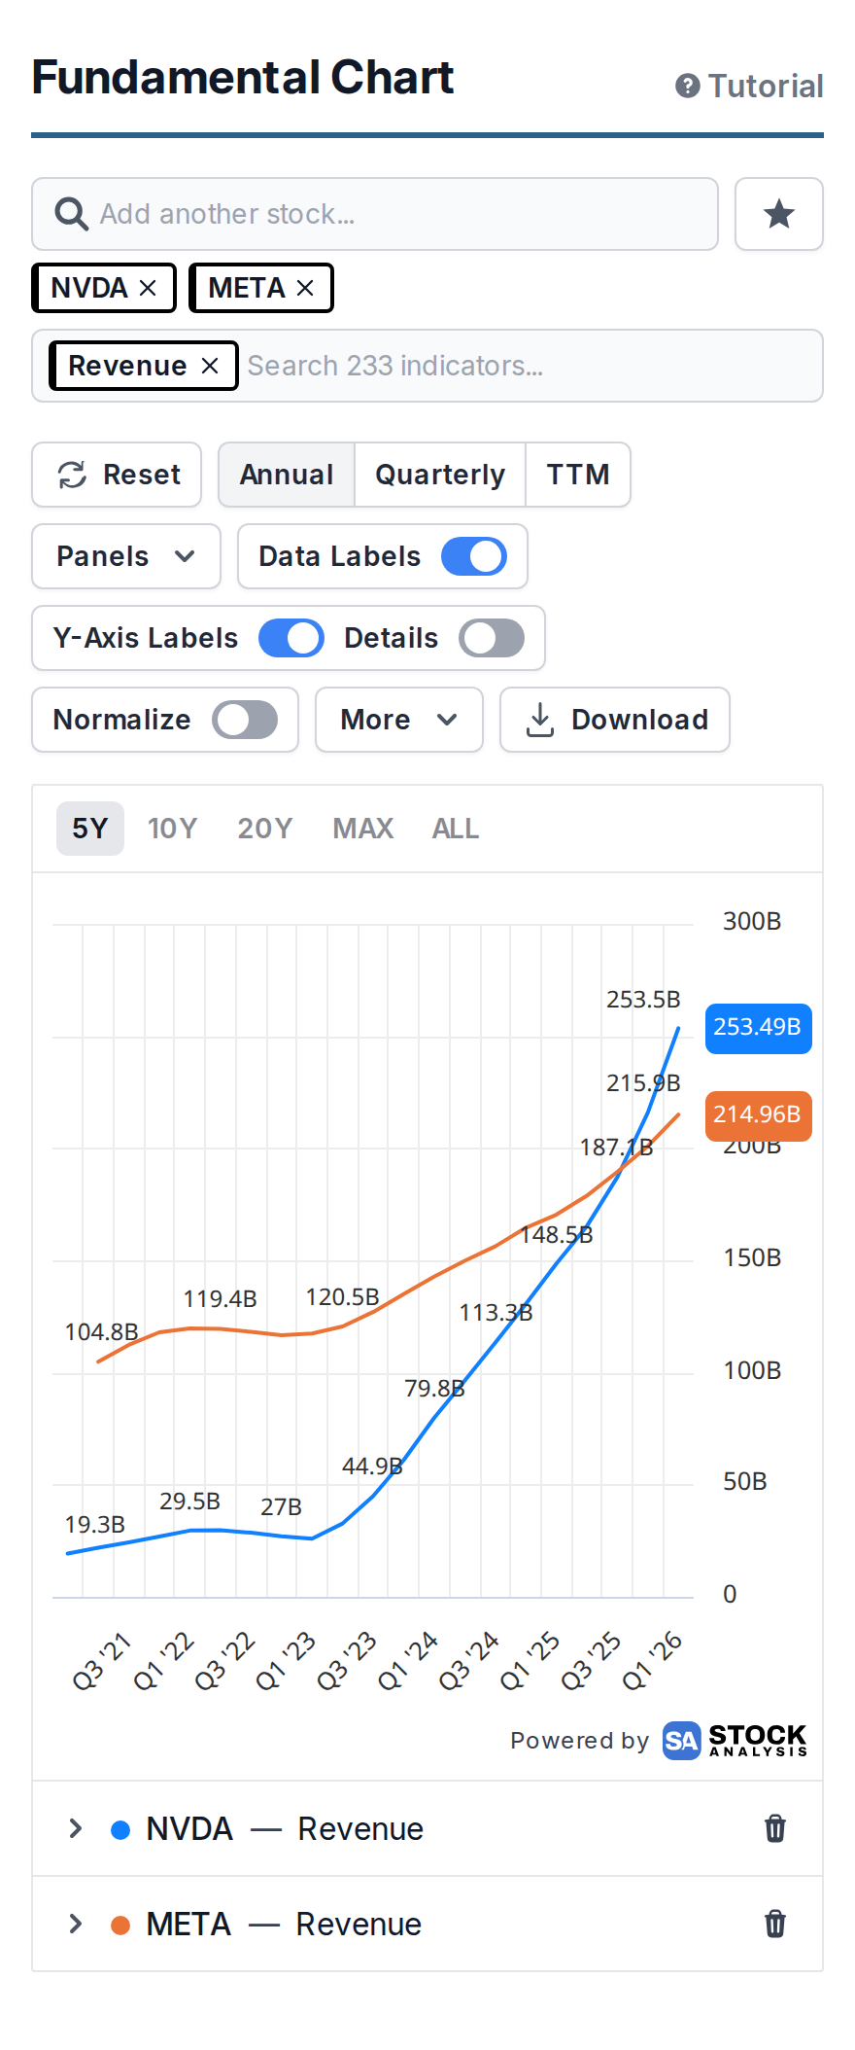Expand the META Revenue row
This screenshot has height=2050, width=855.
click(x=76, y=1924)
